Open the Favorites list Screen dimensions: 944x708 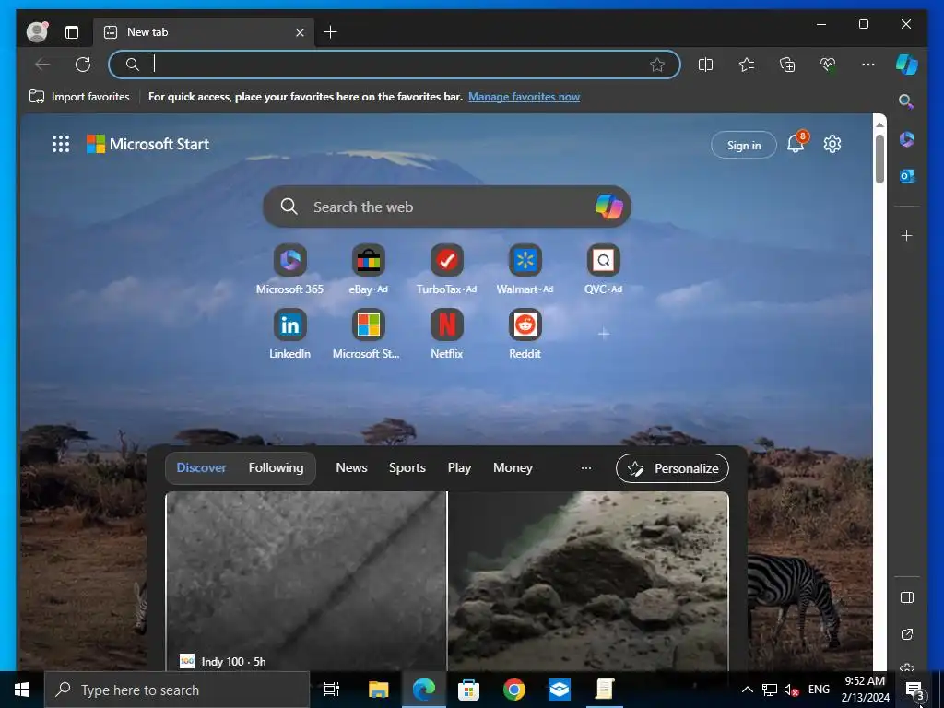[747, 65]
